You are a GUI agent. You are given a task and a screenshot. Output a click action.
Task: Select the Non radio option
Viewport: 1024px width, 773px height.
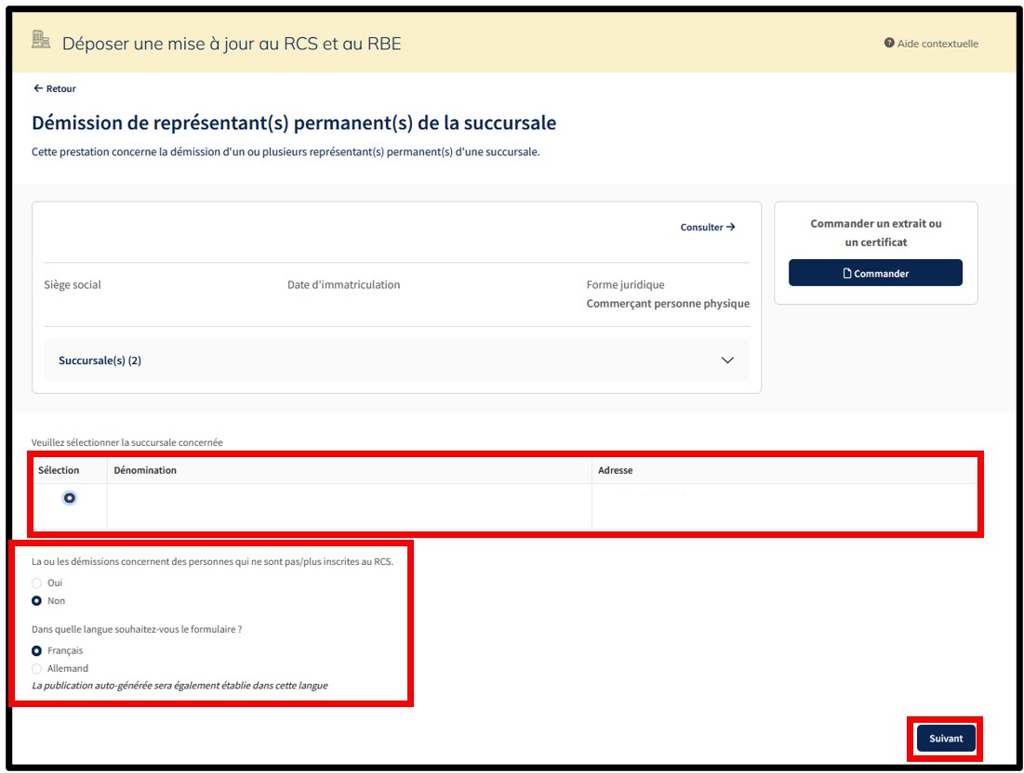[37, 601]
